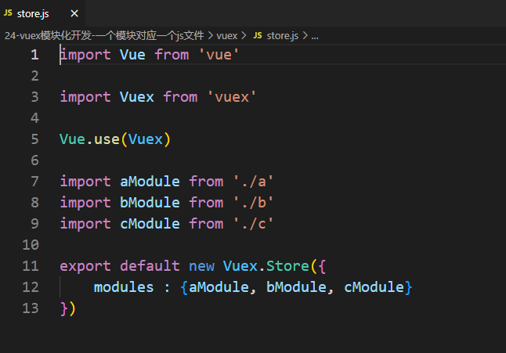506x353 pixels.
Task: Click aModule inside the modules object
Action: (x=219, y=287)
